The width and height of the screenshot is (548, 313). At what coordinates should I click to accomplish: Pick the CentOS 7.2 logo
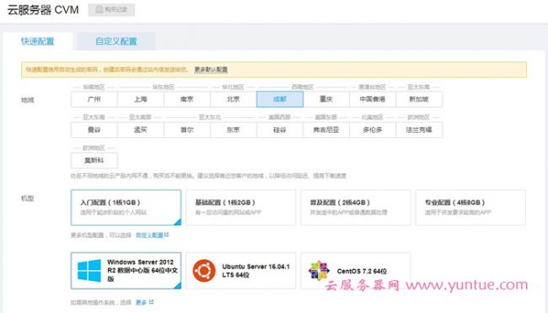tap(319, 270)
